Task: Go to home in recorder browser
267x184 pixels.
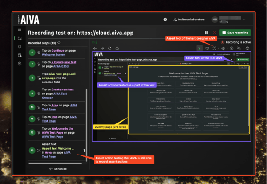Action: click(x=117, y=48)
